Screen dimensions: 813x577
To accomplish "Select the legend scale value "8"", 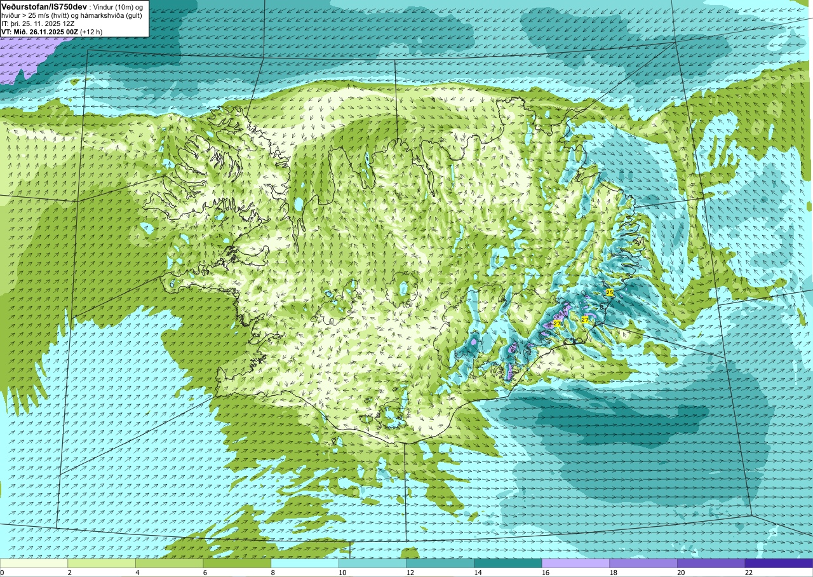I will pyautogui.click(x=272, y=573).
